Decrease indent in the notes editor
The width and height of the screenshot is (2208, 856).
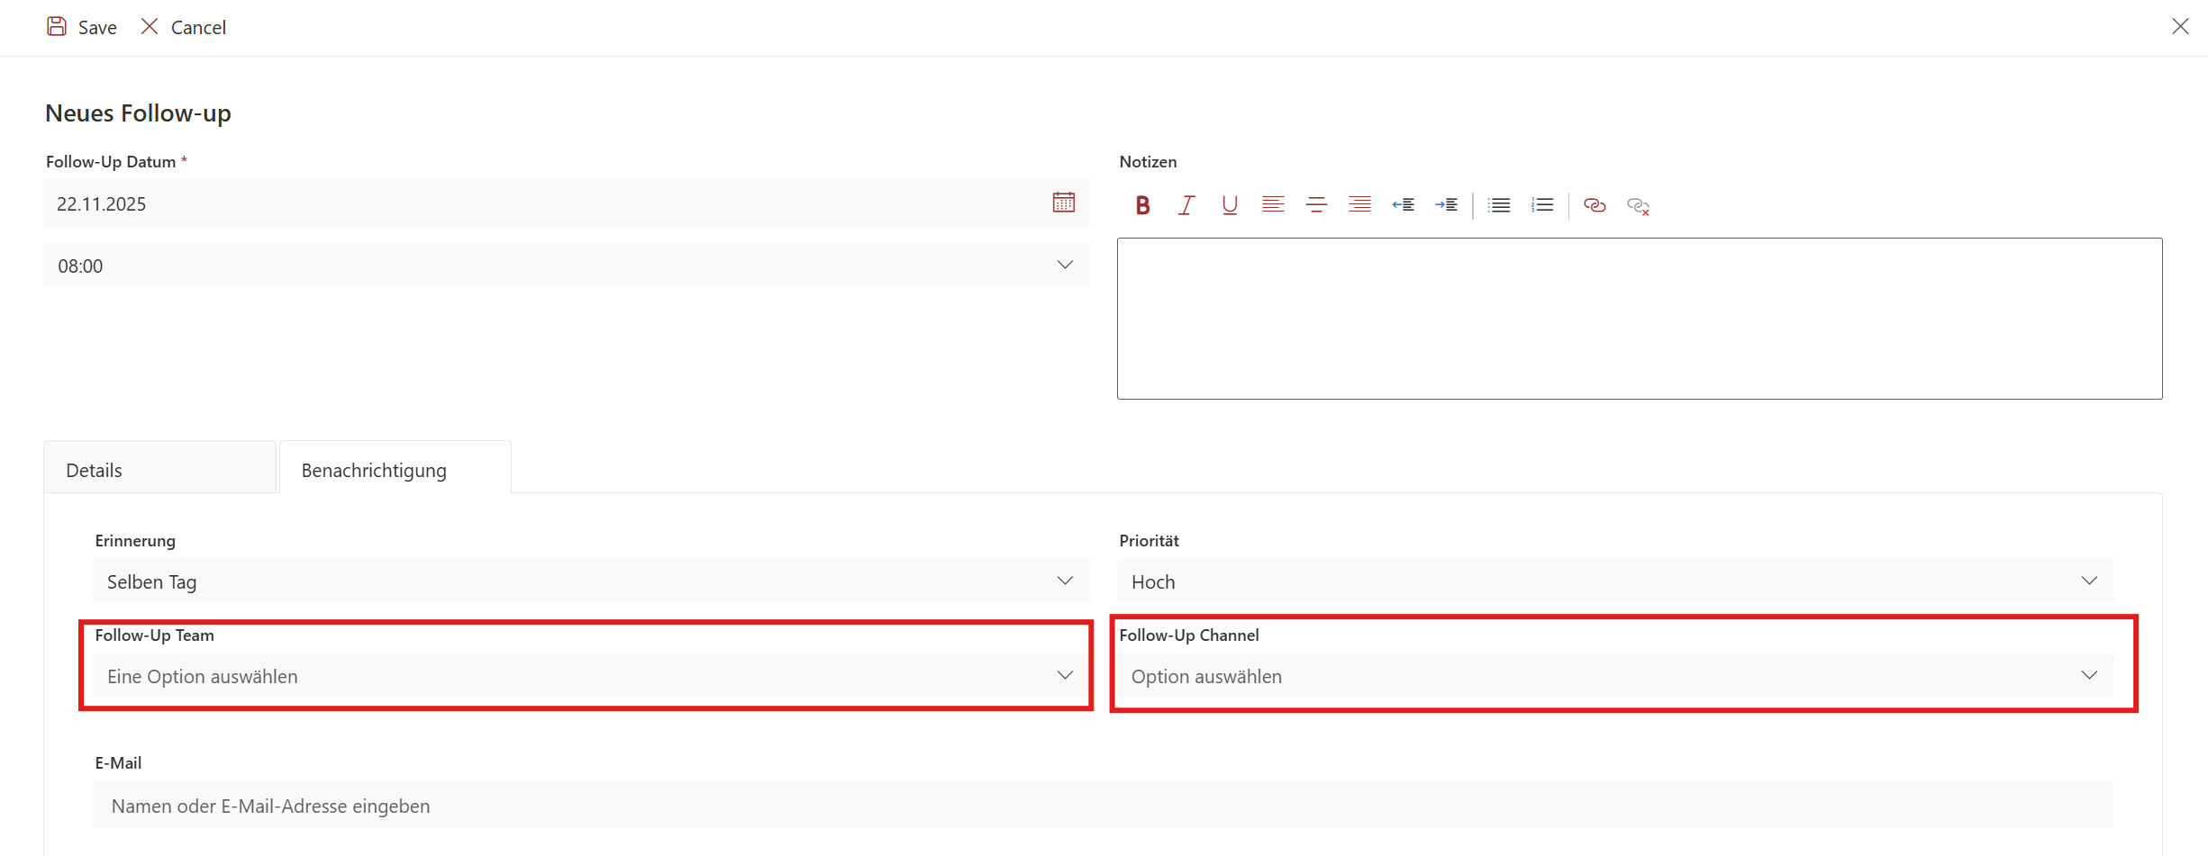[x=1403, y=205]
